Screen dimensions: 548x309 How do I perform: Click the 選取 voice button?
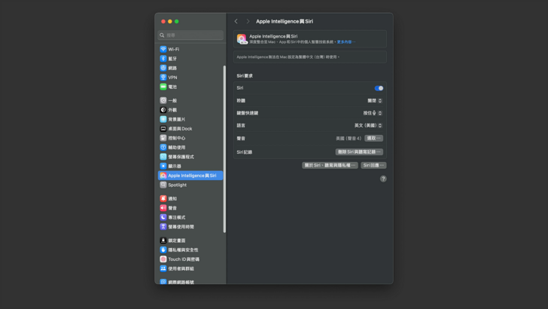[373, 138]
